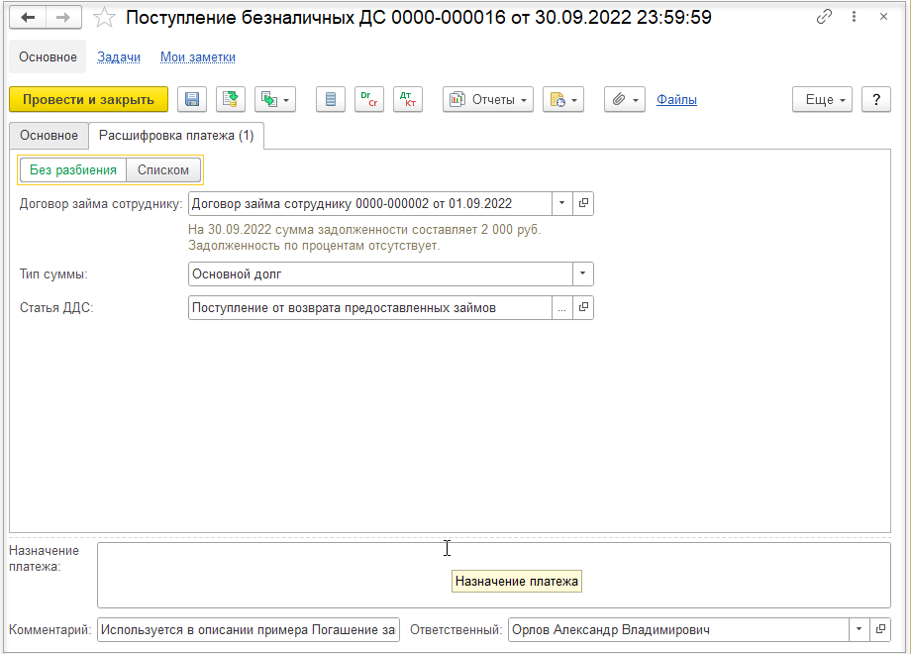Viewport: 911px width, 654px height.
Task: Go back with the left arrow
Action: point(28,18)
